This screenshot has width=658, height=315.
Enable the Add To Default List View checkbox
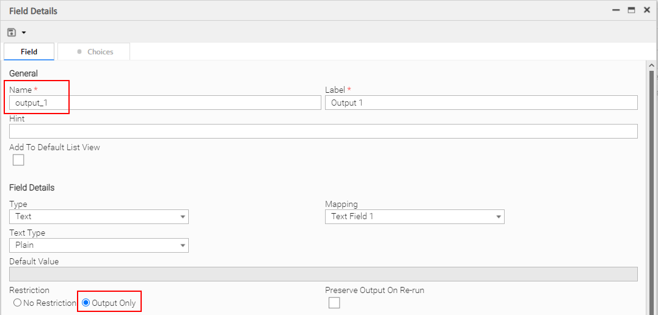[18, 160]
